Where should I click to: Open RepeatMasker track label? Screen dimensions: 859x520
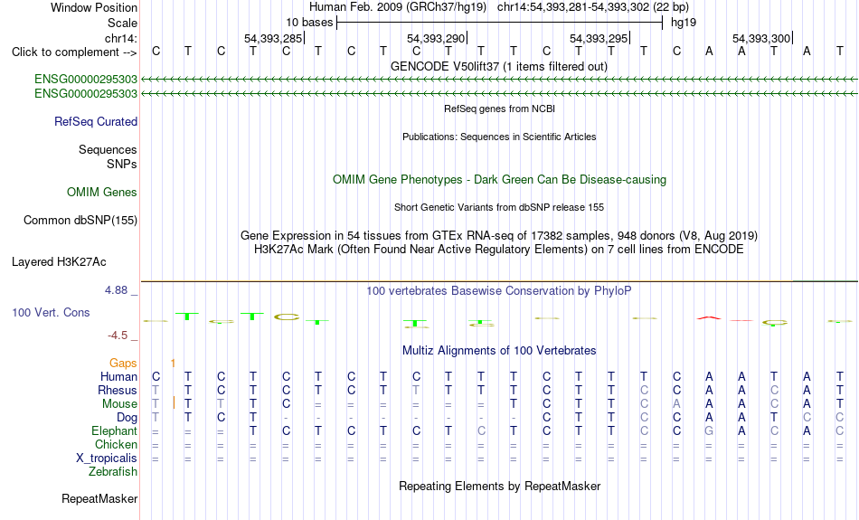(99, 498)
